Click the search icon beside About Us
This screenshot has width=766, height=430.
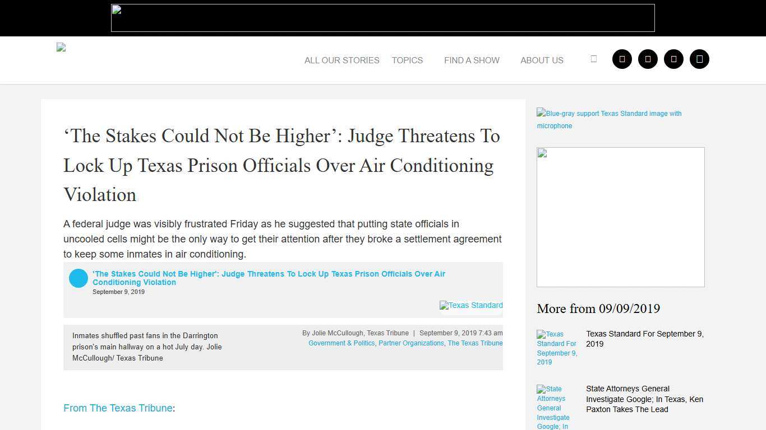click(593, 59)
